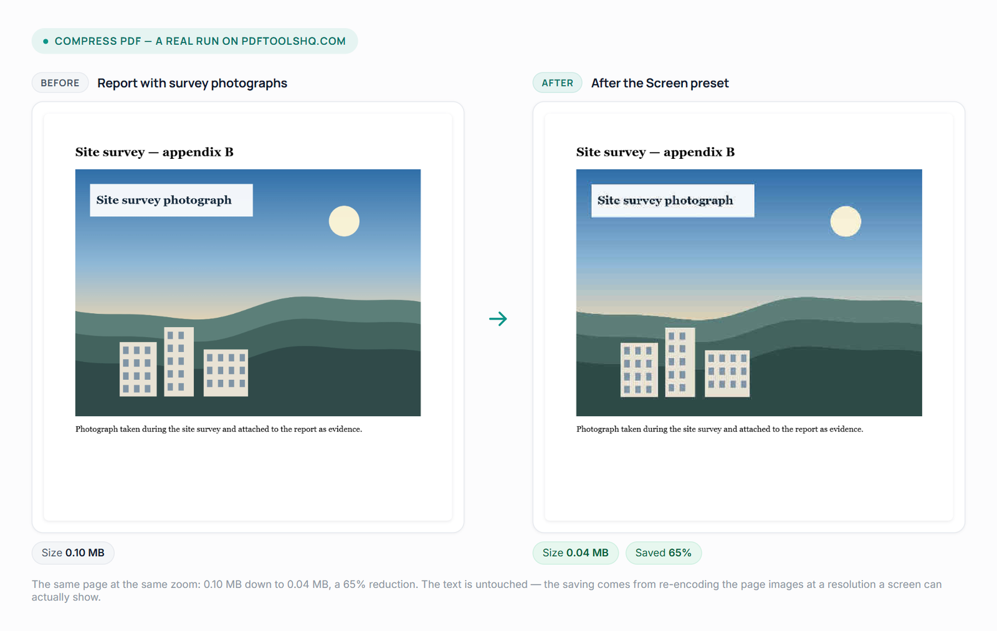Click the appendix B title in the Before page
The image size is (997, 631).
tap(155, 152)
